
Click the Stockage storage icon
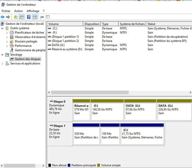(7, 55)
